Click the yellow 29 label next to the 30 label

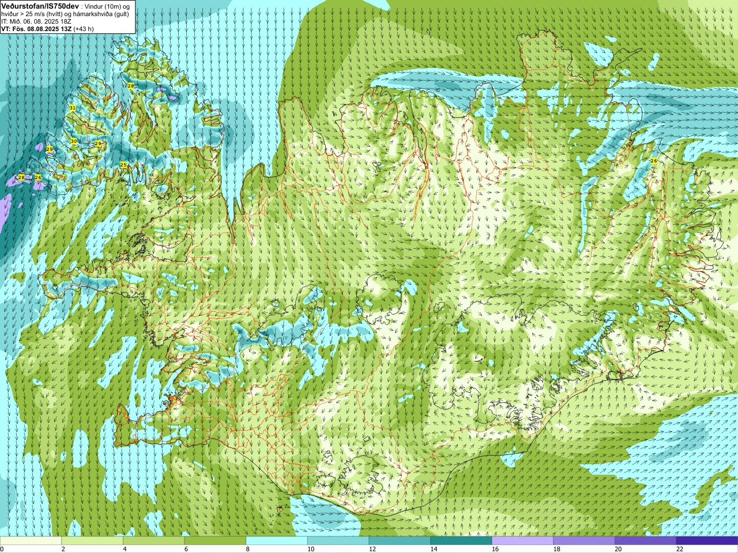[x=98, y=143]
